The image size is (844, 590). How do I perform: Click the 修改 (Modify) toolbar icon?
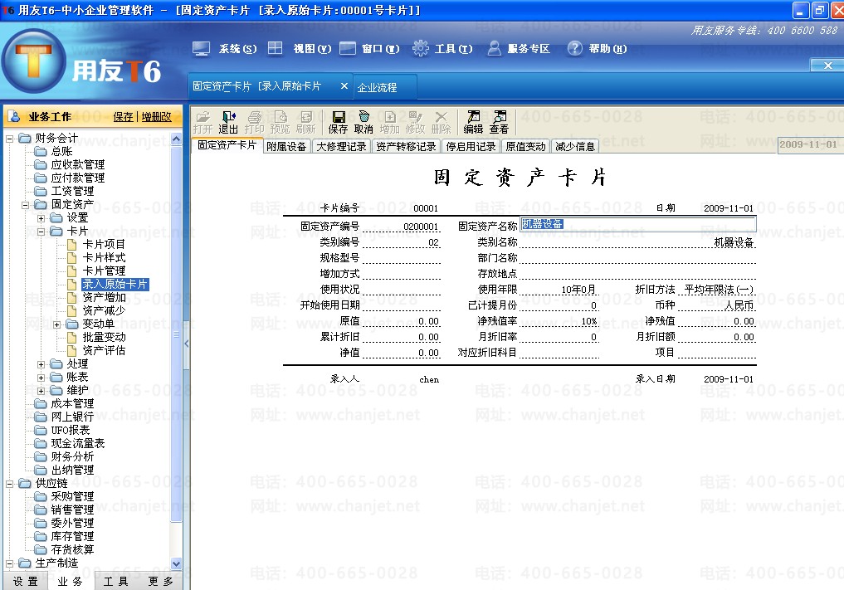pyautogui.click(x=415, y=123)
